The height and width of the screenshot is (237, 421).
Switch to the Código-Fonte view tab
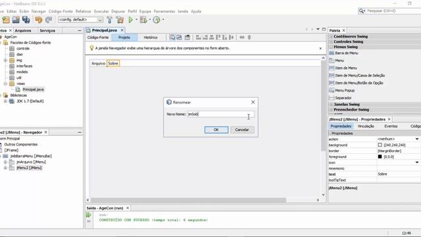pos(98,38)
